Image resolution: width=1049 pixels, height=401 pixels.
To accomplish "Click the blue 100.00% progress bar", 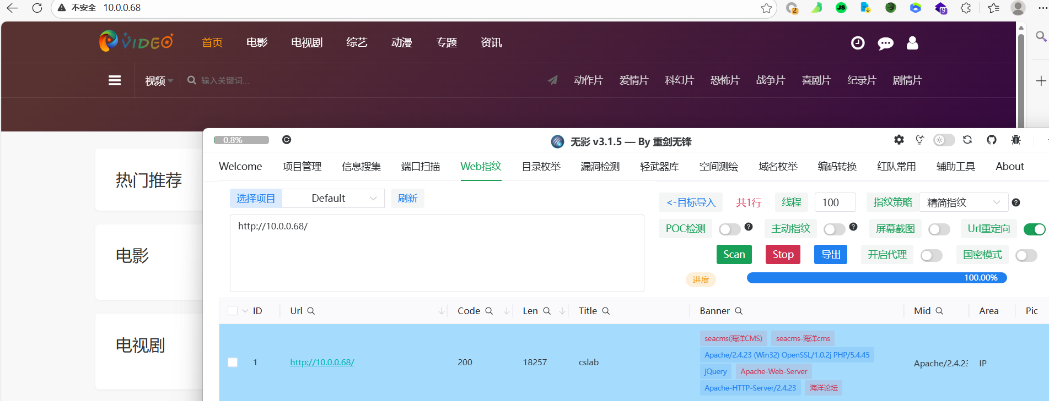I will click(x=876, y=278).
